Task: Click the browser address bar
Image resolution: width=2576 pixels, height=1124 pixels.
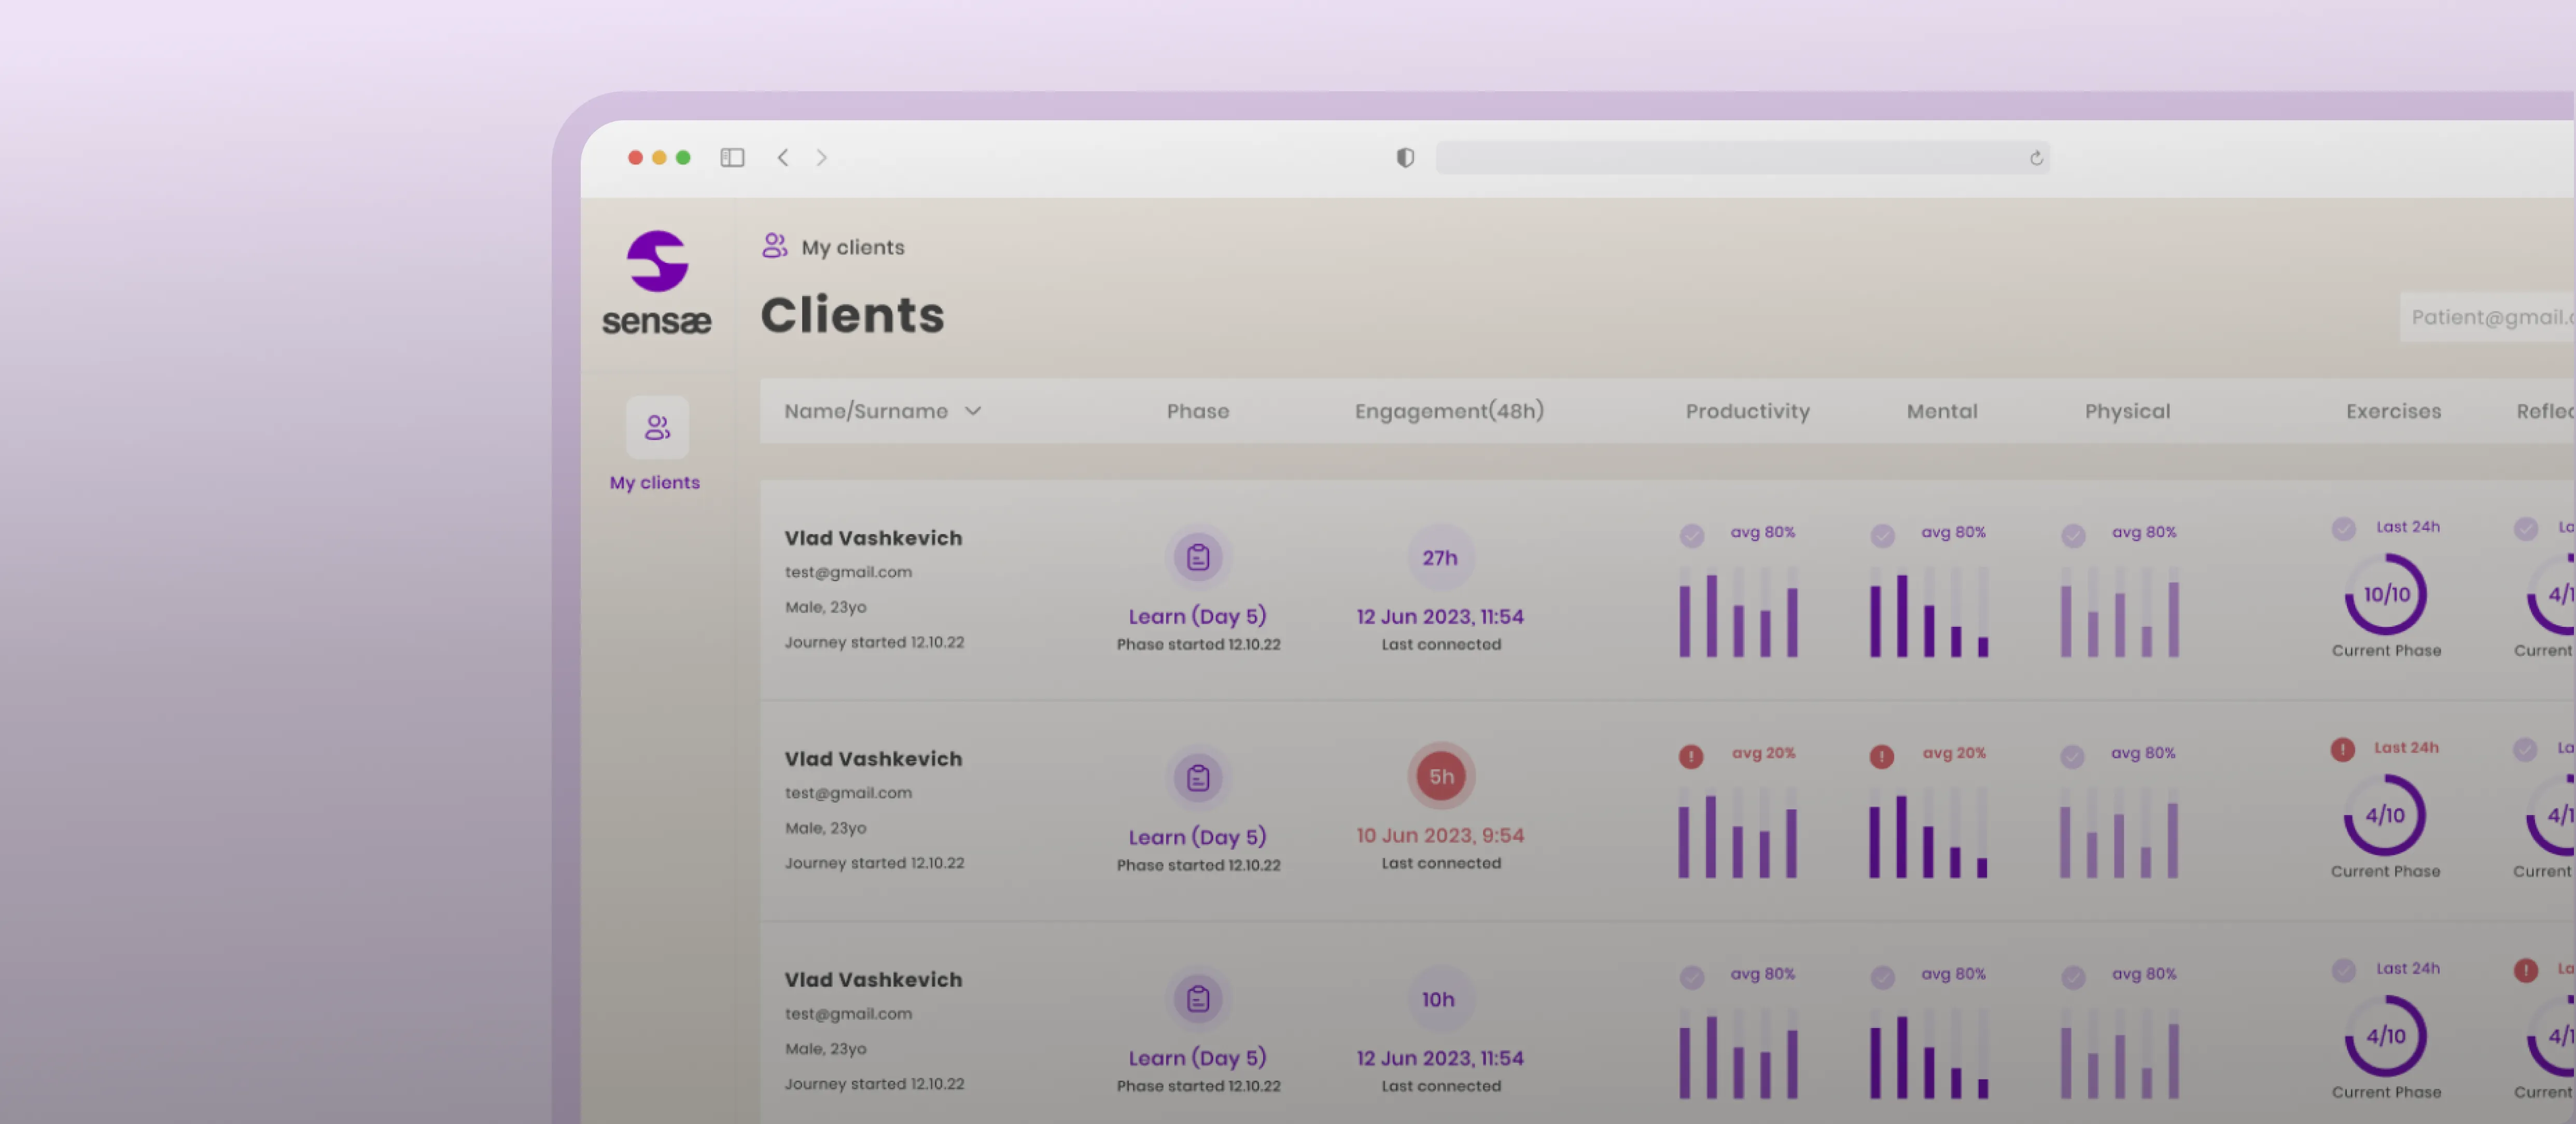Action: (1742, 158)
